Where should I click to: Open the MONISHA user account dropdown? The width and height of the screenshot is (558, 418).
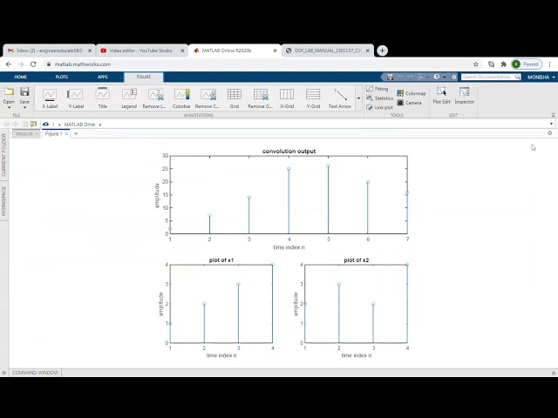[540, 77]
